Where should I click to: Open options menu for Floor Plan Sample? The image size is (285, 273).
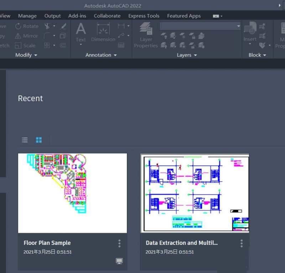click(x=119, y=243)
